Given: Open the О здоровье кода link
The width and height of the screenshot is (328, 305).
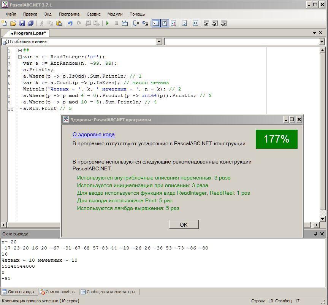Looking at the screenshot, I should (x=93, y=134).
